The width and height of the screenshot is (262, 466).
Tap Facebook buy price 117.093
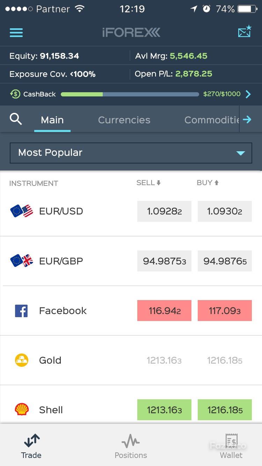point(225,311)
